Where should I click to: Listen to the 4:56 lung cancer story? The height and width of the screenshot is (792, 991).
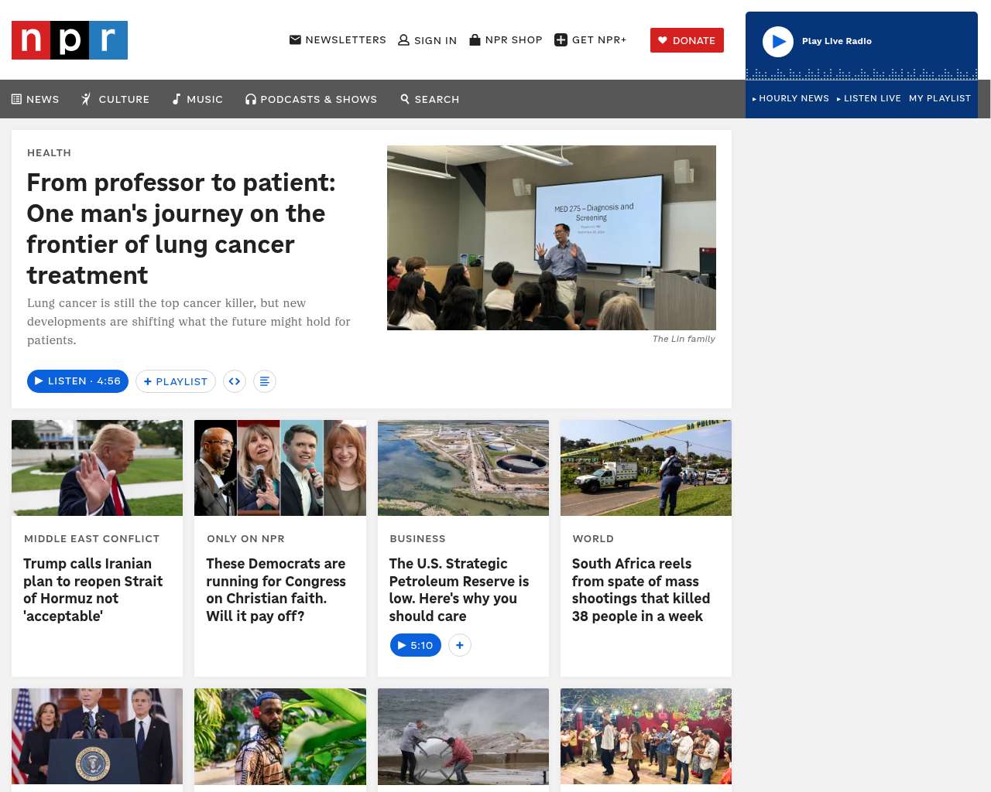click(x=77, y=381)
